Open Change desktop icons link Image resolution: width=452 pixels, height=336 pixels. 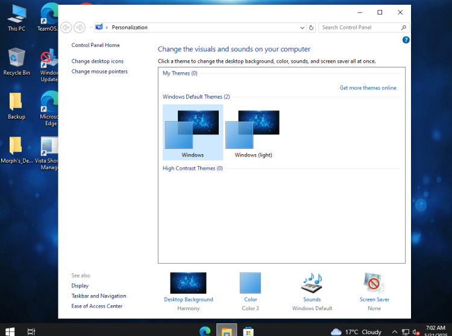click(x=98, y=61)
